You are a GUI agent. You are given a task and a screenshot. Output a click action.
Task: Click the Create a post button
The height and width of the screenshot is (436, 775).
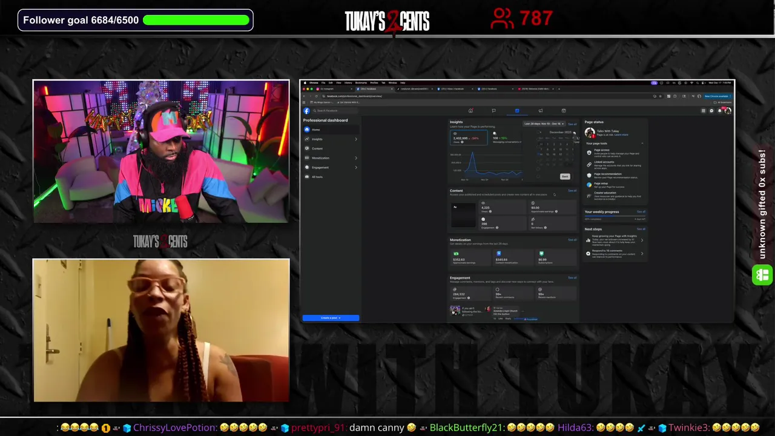pyautogui.click(x=331, y=318)
